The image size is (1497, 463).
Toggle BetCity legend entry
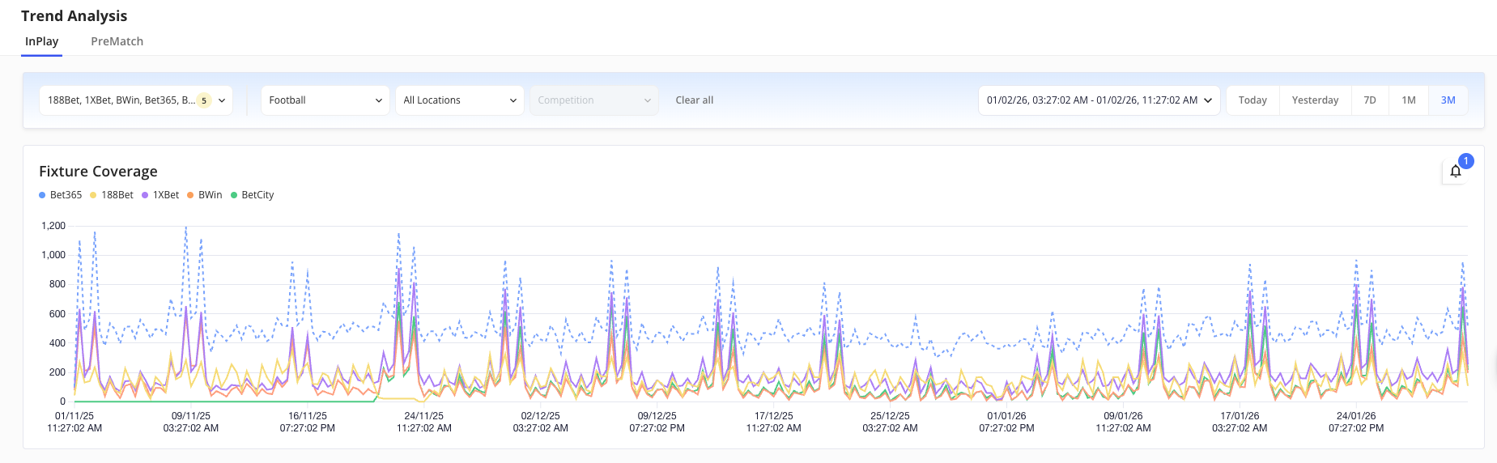[x=253, y=195]
